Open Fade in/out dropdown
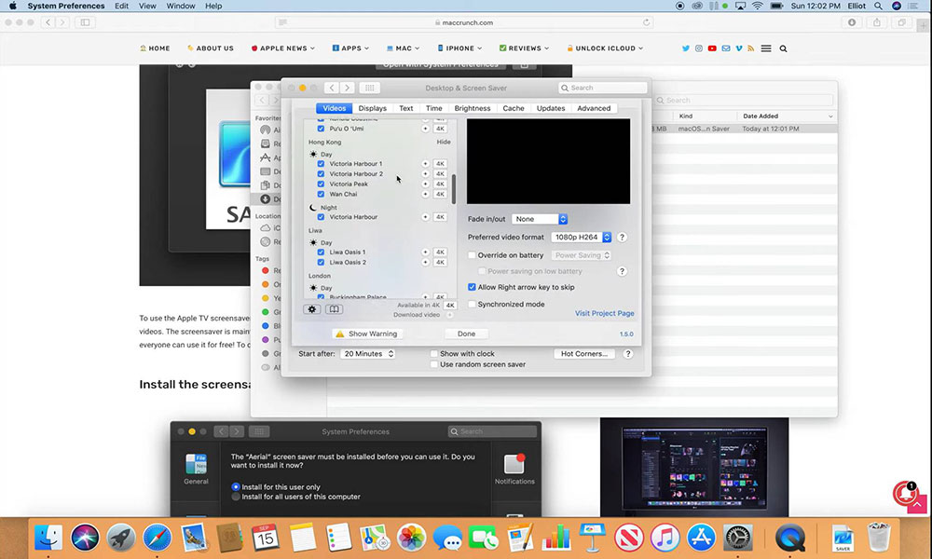 point(540,219)
